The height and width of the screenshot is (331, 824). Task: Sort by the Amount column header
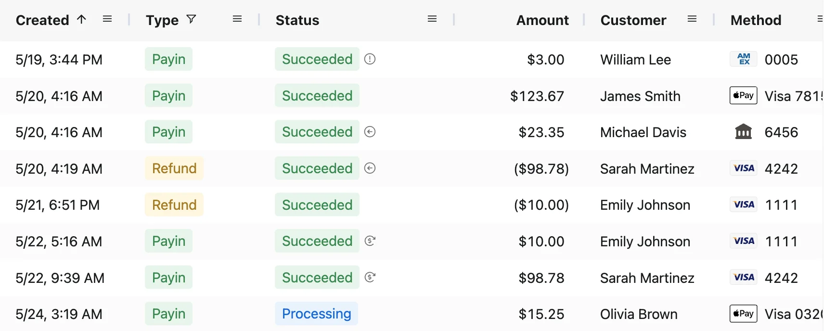[x=542, y=20]
